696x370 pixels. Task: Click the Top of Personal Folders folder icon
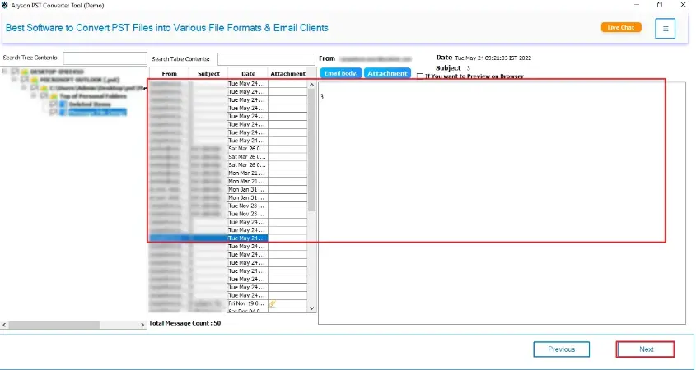click(x=54, y=96)
